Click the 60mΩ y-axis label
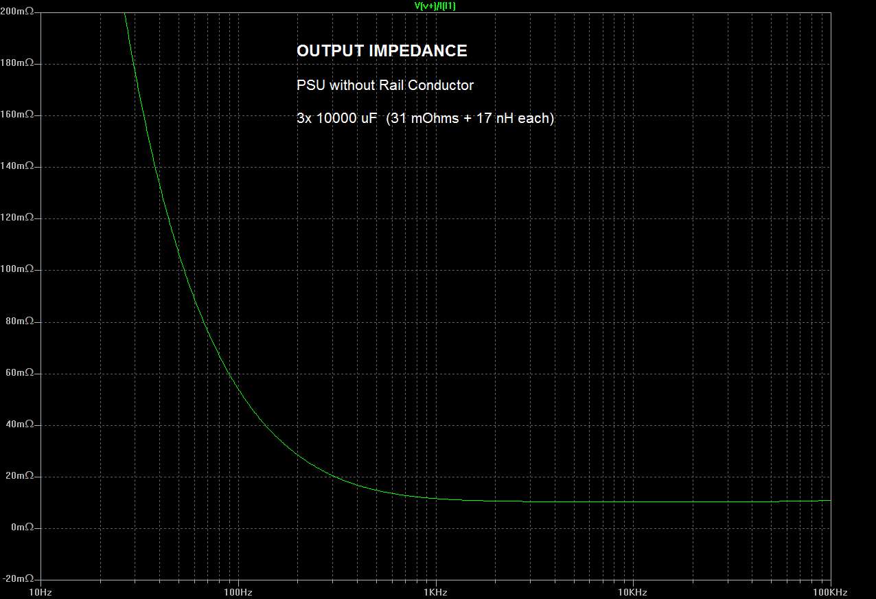 tap(20, 373)
